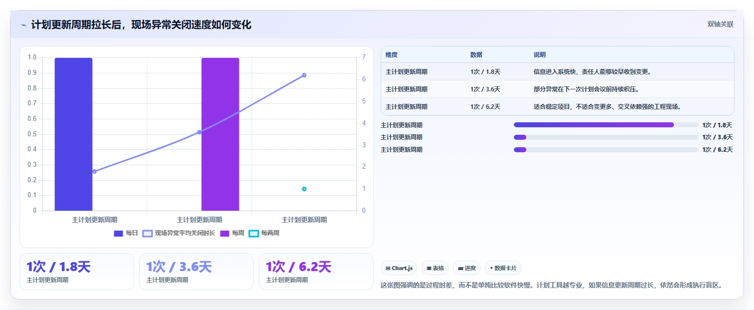Image resolution: width=754 pixels, height=310 pixels.
Task: Click the progress bar labeled 1次 / 6.2天
Action: (x=606, y=150)
